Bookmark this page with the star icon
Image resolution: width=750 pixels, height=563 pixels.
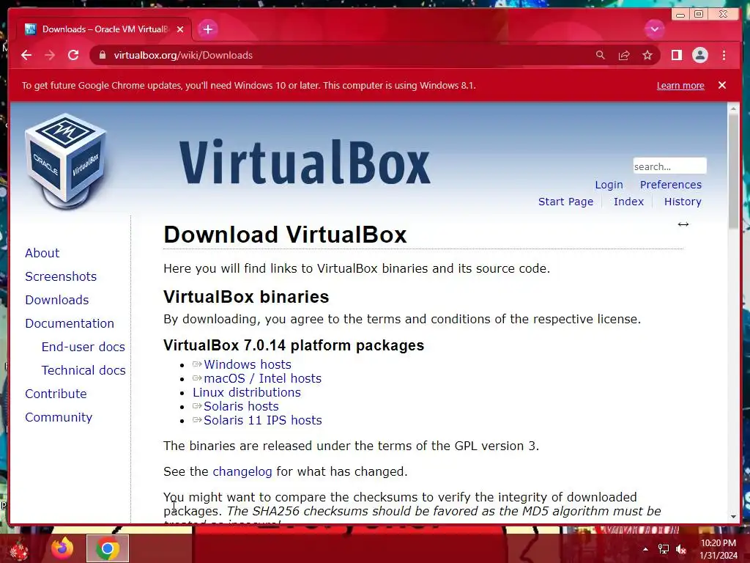[x=647, y=55]
